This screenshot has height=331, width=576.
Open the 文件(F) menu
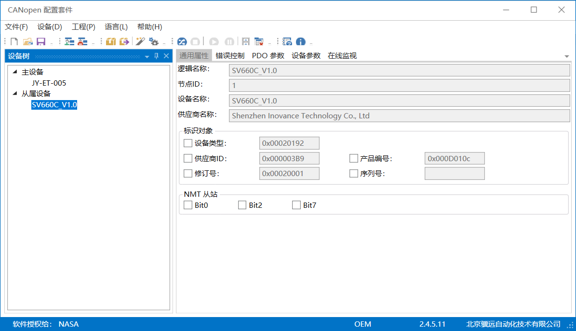(x=16, y=27)
